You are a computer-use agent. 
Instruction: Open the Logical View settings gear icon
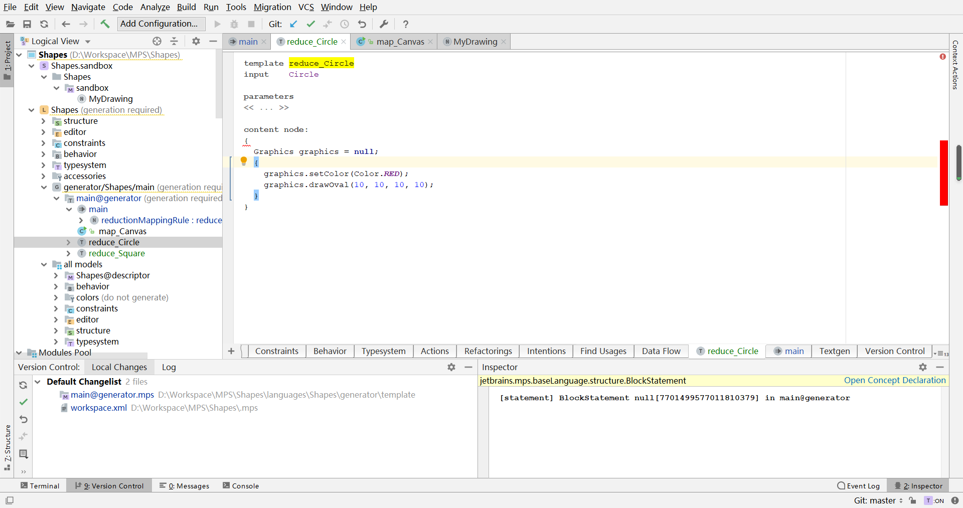[x=196, y=41]
